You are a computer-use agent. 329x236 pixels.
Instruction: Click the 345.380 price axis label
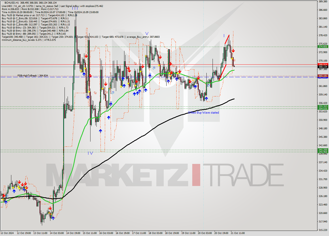click(323, 137)
